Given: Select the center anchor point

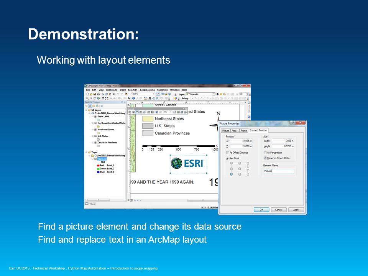Looking at the screenshot, I should point(240,169).
